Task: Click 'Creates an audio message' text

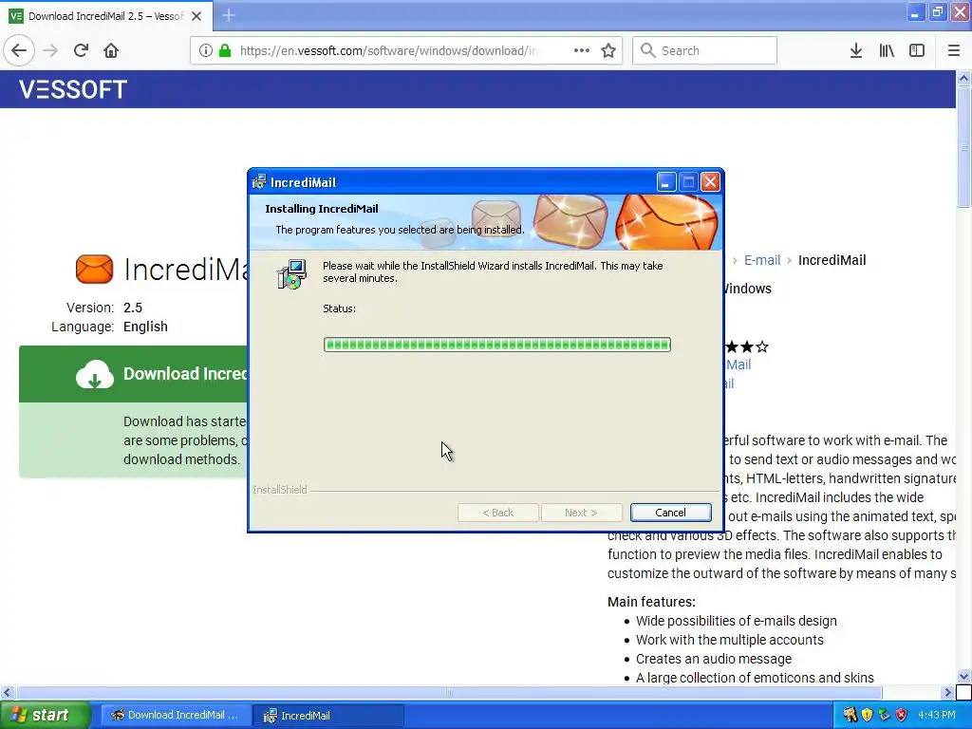Action: tap(714, 659)
